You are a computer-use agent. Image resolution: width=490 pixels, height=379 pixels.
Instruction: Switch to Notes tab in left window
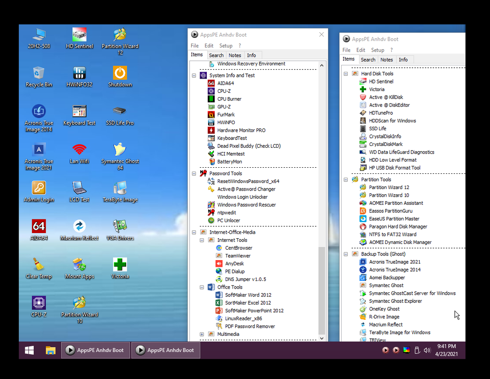coord(235,55)
